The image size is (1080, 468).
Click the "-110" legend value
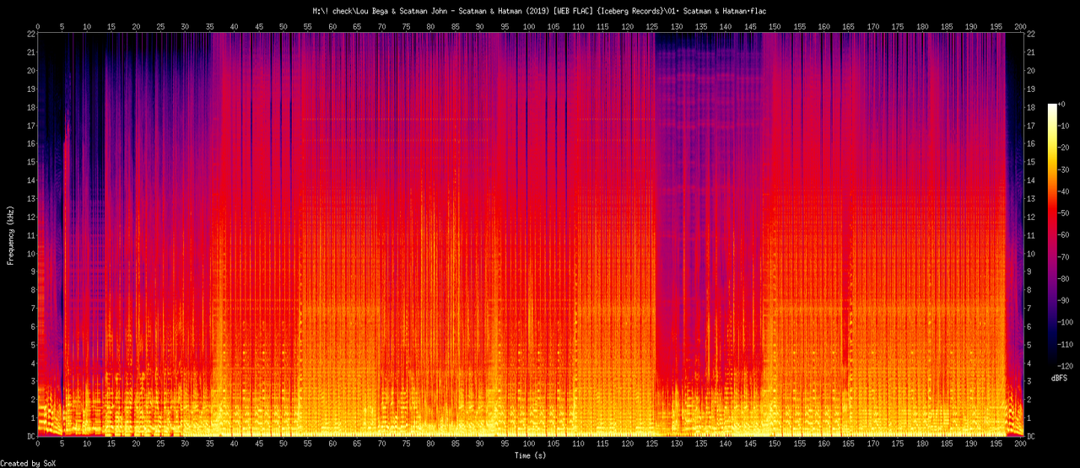tap(1067, 344)
